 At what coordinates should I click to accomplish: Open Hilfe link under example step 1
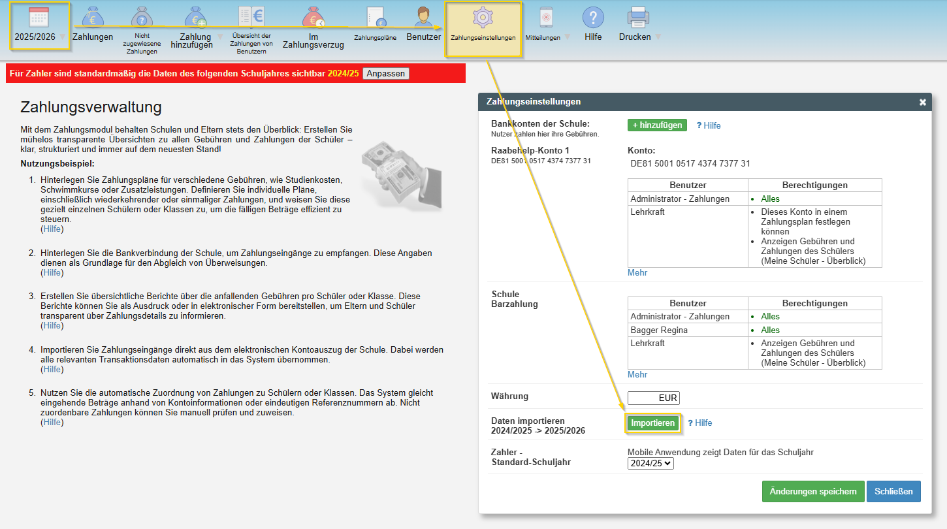[52, 229]
